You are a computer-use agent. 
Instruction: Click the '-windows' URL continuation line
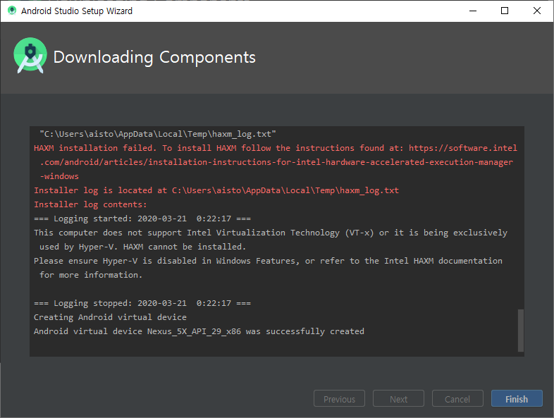59,176
